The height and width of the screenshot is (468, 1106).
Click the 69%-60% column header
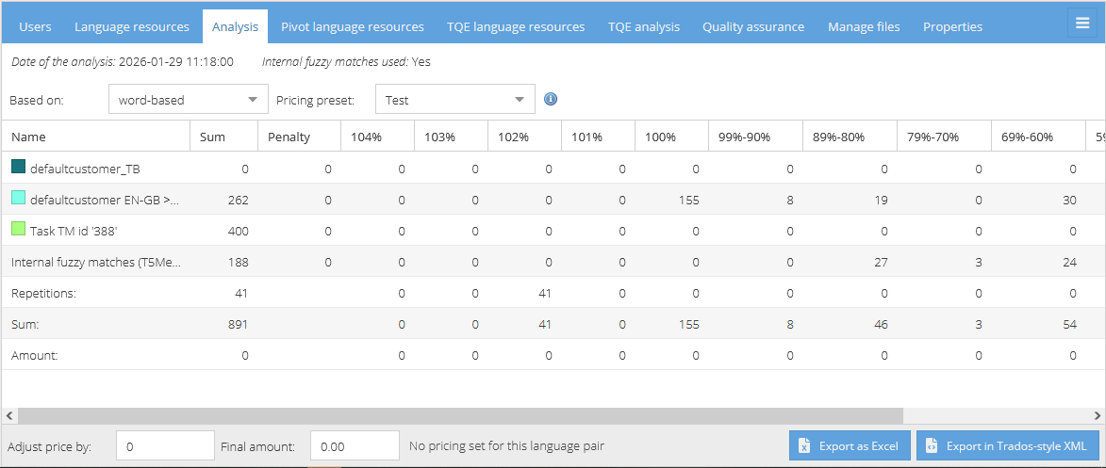(x=1038, y=136)
